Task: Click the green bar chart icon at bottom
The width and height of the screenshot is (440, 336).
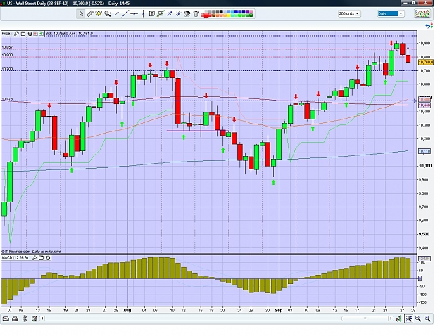Action: [398, 318]
